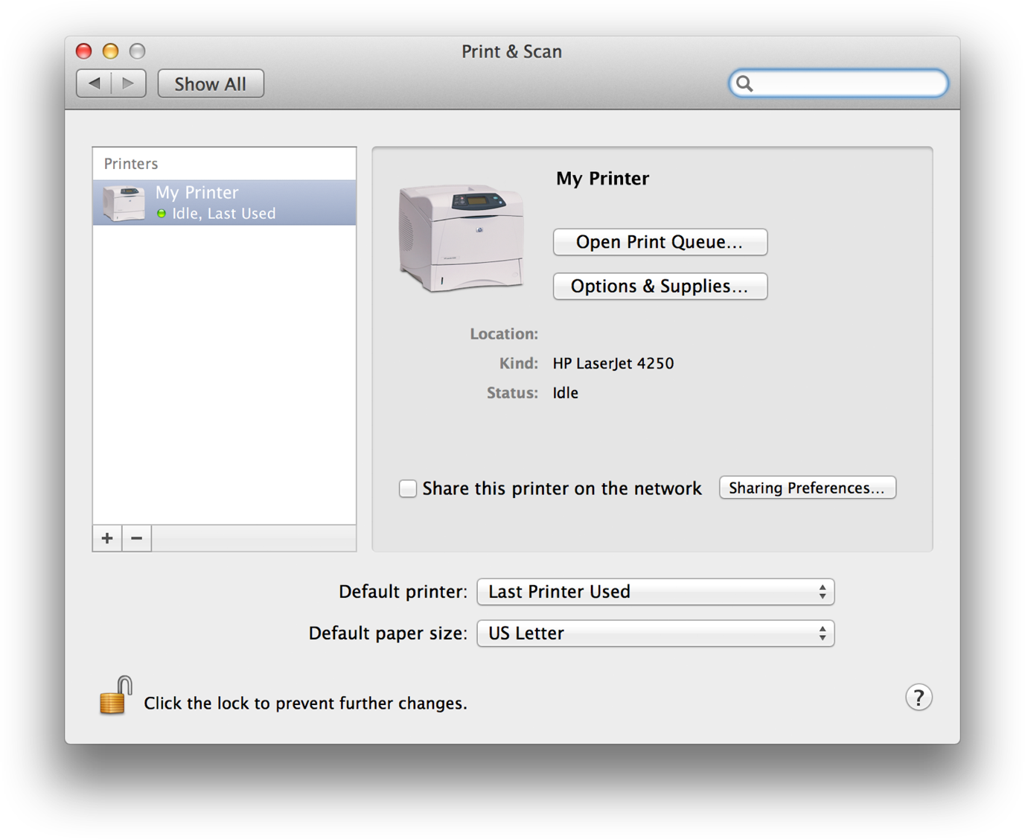
Task: Open the Default printer dropdown
Action: (655, 592)
